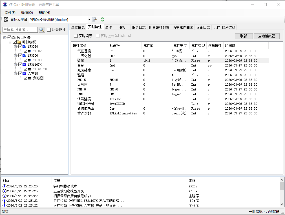Click the 刷新 button
285x215 pixels.
(244, 36)
